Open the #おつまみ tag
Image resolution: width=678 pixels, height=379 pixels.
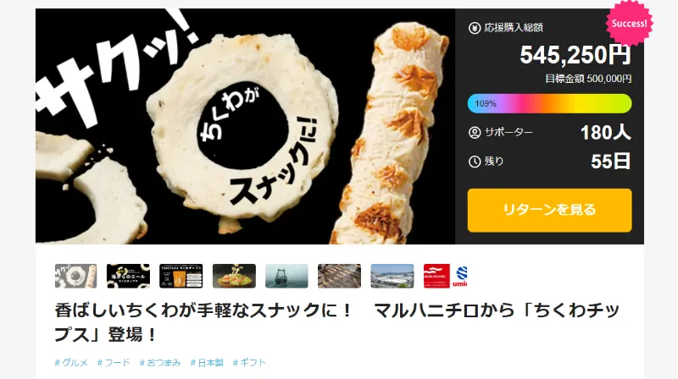point(160,363)
